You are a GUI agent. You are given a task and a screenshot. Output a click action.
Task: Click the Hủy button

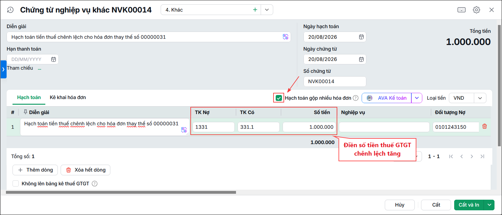(400, 205)
